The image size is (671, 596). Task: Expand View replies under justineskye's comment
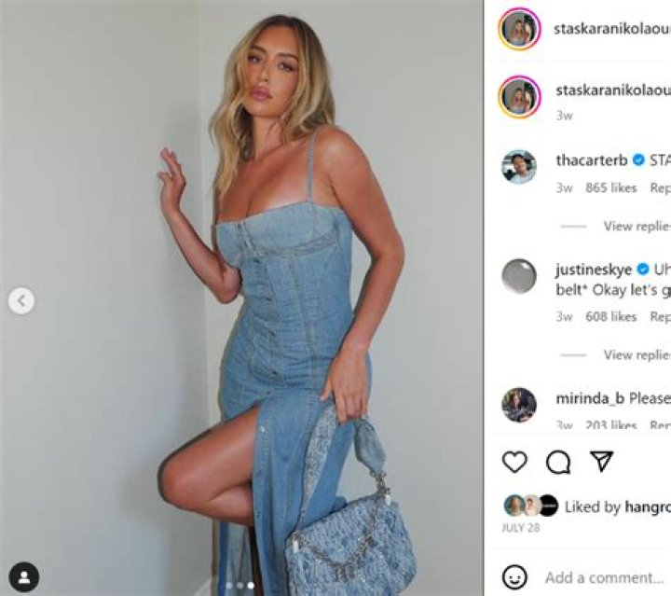(637, 354)
